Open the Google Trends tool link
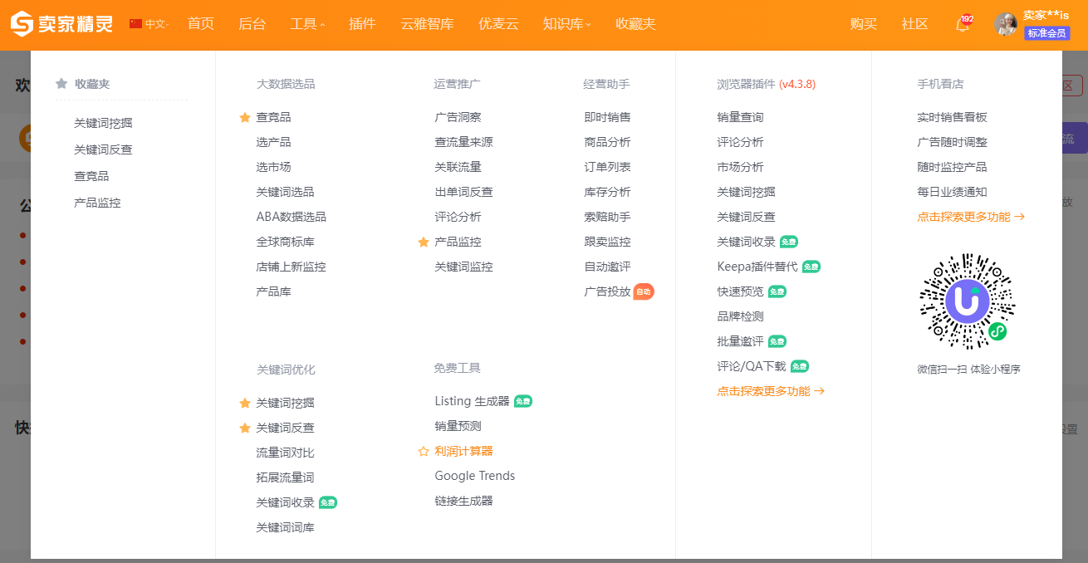 click(474, 476)
